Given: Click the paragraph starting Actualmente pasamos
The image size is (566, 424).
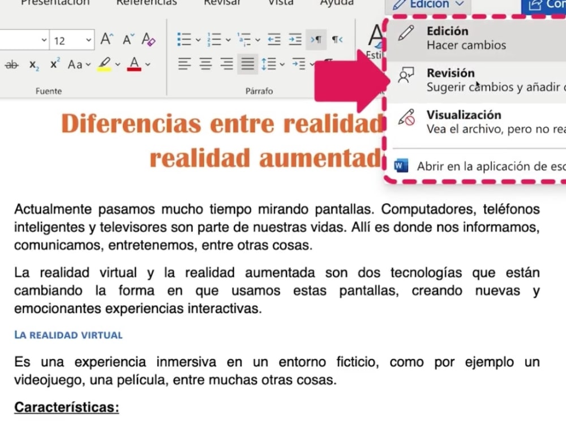Looking at the screenshot, I should pos(277,227).
